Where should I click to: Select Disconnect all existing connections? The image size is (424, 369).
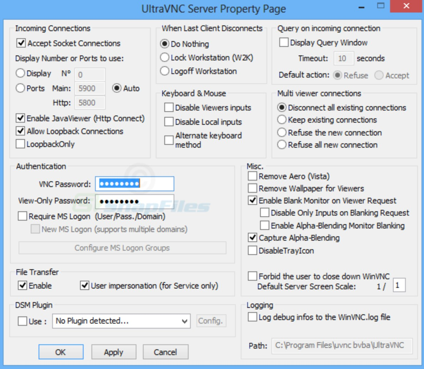(282, 108)
